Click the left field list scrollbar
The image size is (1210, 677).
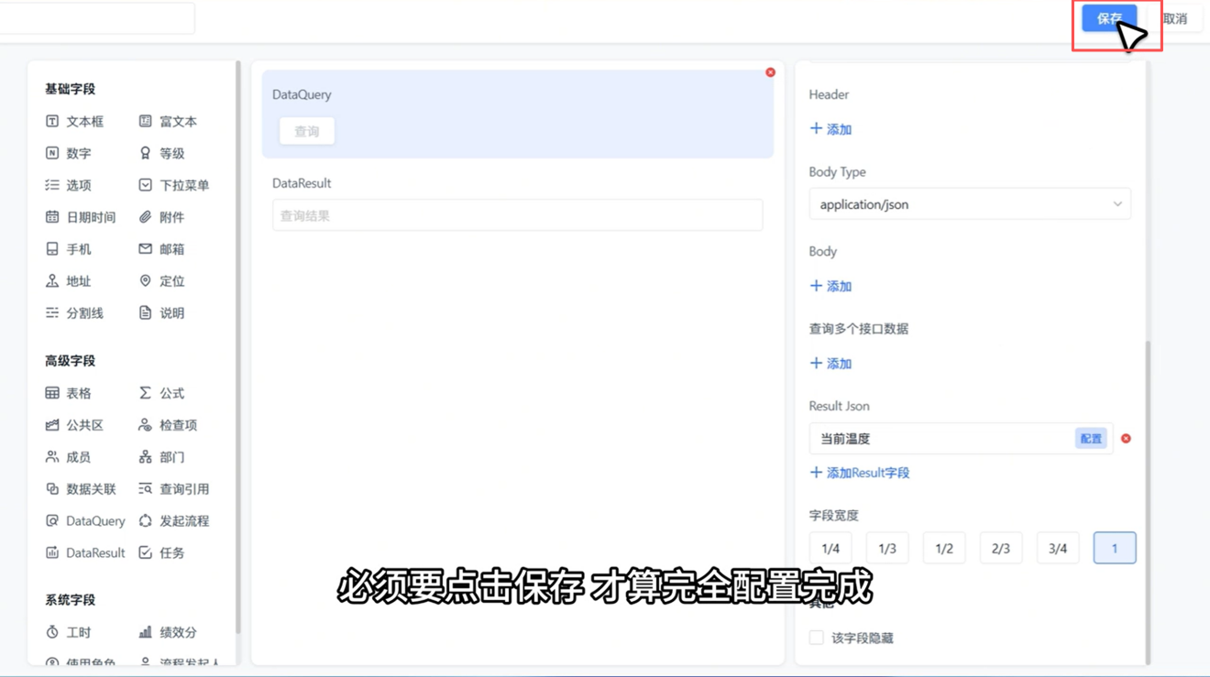[238, 348]
